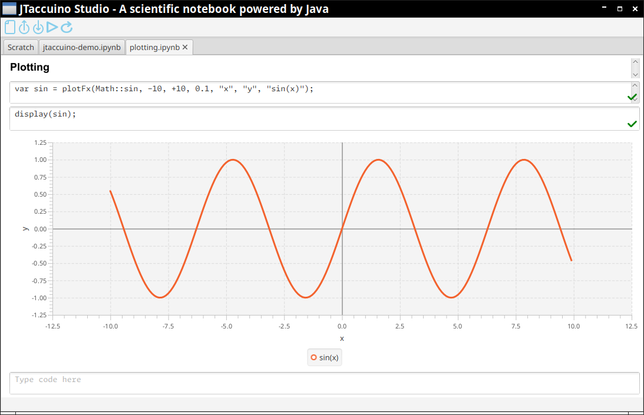This screenshot has height=415, width=644.
Task: Click green checkmark on display(sin) cell
Action: click(632, 124)
